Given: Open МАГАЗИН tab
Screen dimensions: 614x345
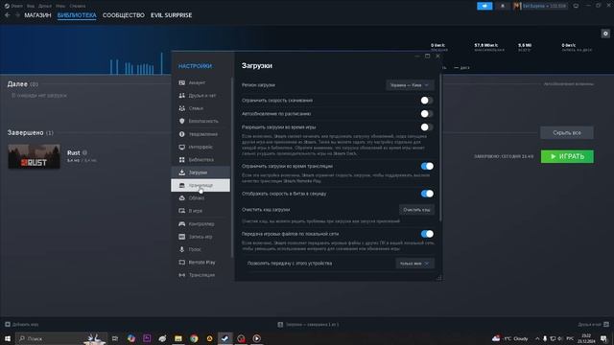Looking at the screenshot, I should [37, 15].
